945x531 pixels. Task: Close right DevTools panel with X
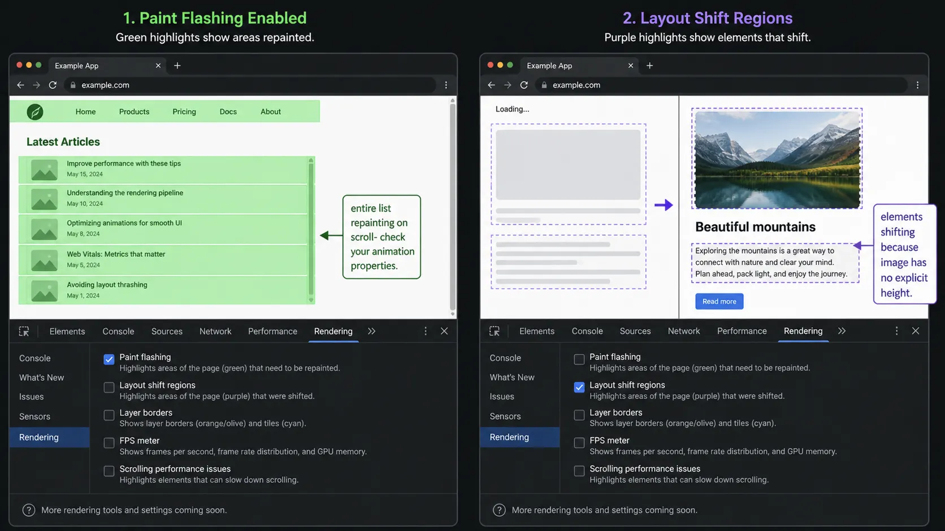(916, 330)
